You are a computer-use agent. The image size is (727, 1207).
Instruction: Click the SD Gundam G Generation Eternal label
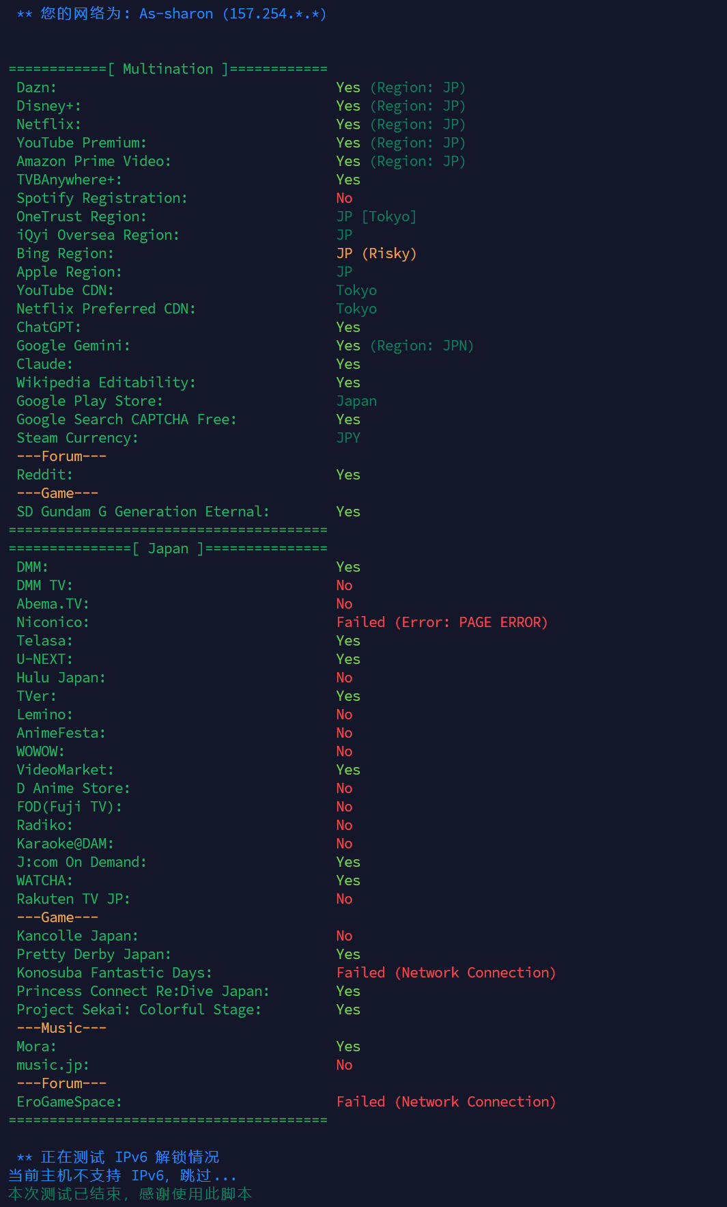(x=143, y=512)
